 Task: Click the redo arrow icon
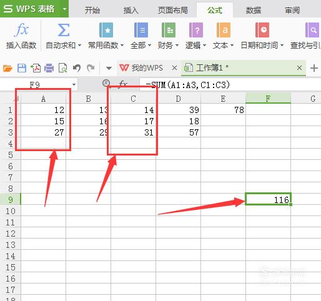click(91, 68)
